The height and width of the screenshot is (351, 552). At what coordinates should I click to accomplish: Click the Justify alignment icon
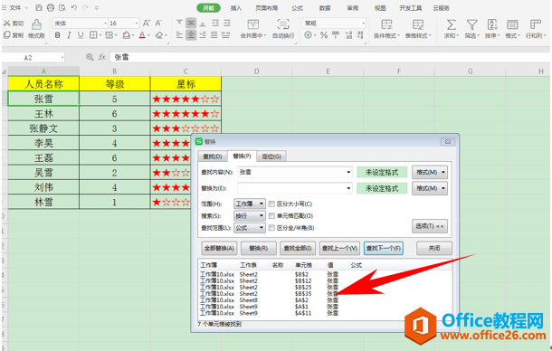(x=214, y=35)
